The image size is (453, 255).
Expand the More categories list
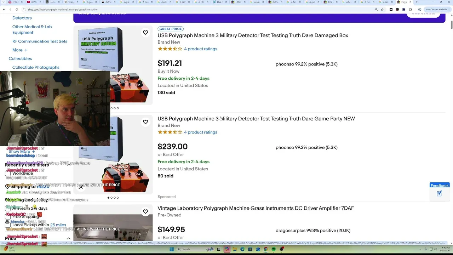[20, 50]
